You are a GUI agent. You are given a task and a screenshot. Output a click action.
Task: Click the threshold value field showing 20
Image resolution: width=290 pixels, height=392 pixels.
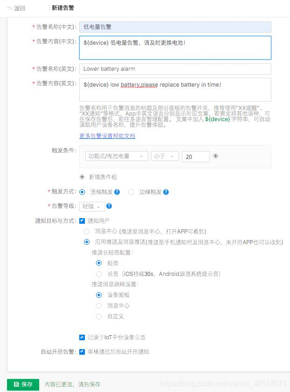[x=196, y=157]
